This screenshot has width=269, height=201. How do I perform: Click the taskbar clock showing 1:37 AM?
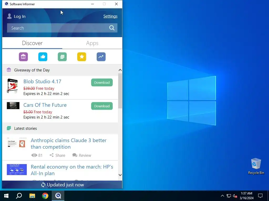(x=246, y=196)
